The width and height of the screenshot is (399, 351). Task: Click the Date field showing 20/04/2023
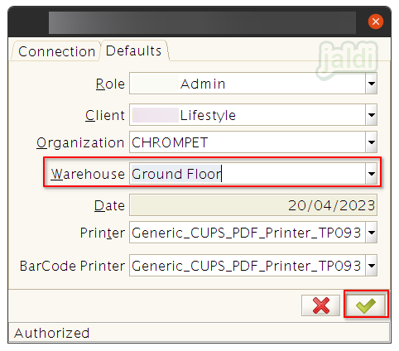[x=253, y=205]
